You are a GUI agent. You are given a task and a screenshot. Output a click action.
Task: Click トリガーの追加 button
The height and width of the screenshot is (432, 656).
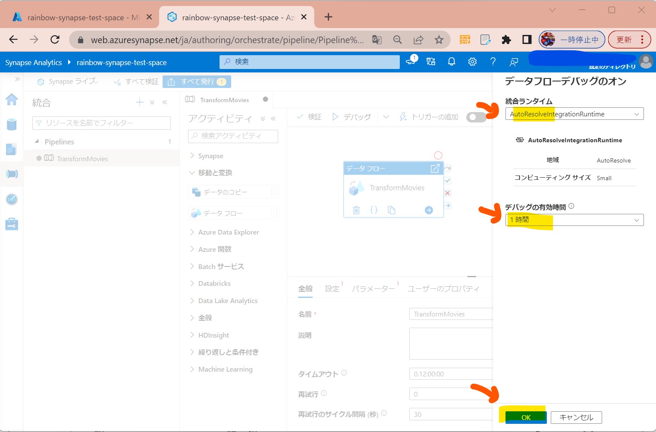(x=429, y=117)
